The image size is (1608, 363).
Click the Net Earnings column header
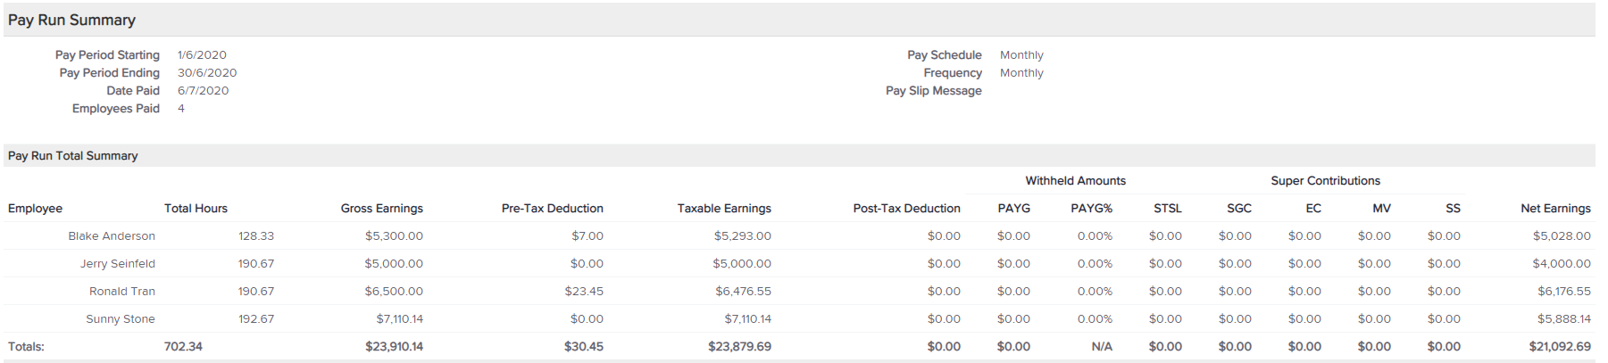point(1555,208)
